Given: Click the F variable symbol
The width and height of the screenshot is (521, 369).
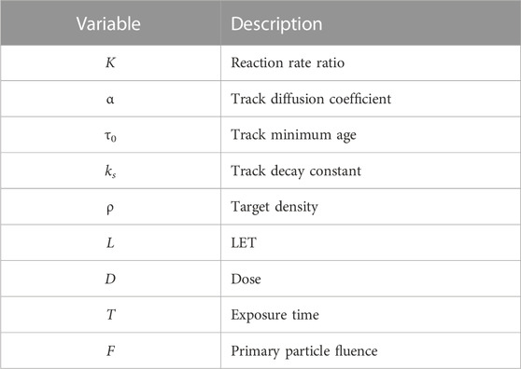Looking at the screenshot, I should (x=111, y=350).
